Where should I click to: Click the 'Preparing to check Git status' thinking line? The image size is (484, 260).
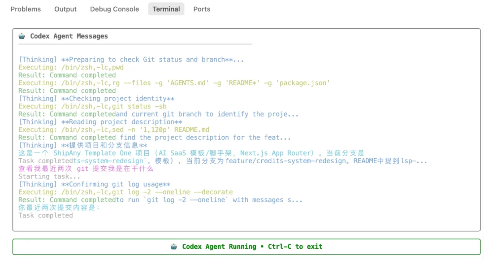(x=131, y=60)
